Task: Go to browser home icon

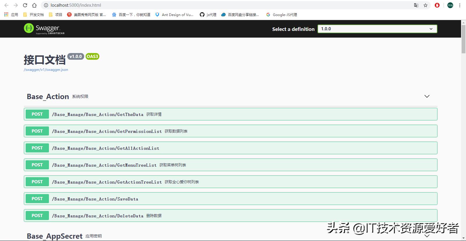Action: pyautogui.click(x=34, y=5)
